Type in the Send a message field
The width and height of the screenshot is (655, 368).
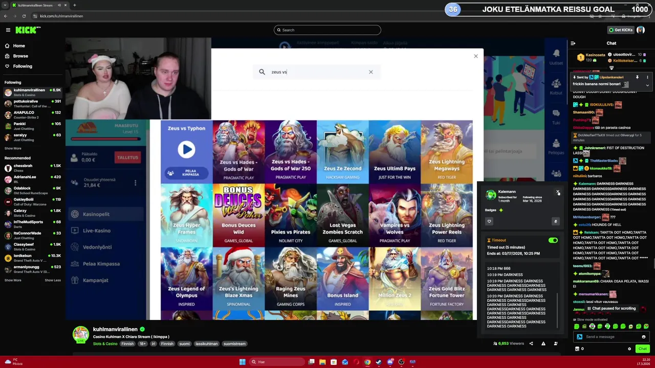click(x=612, y=337)
